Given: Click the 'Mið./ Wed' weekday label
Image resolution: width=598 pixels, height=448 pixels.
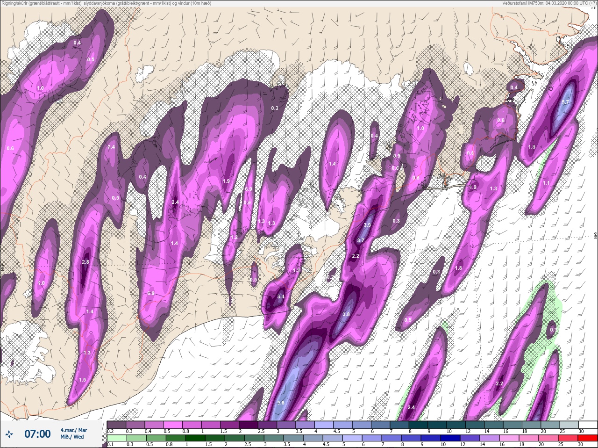Looking at the screenshot, I should coord(72,437).
